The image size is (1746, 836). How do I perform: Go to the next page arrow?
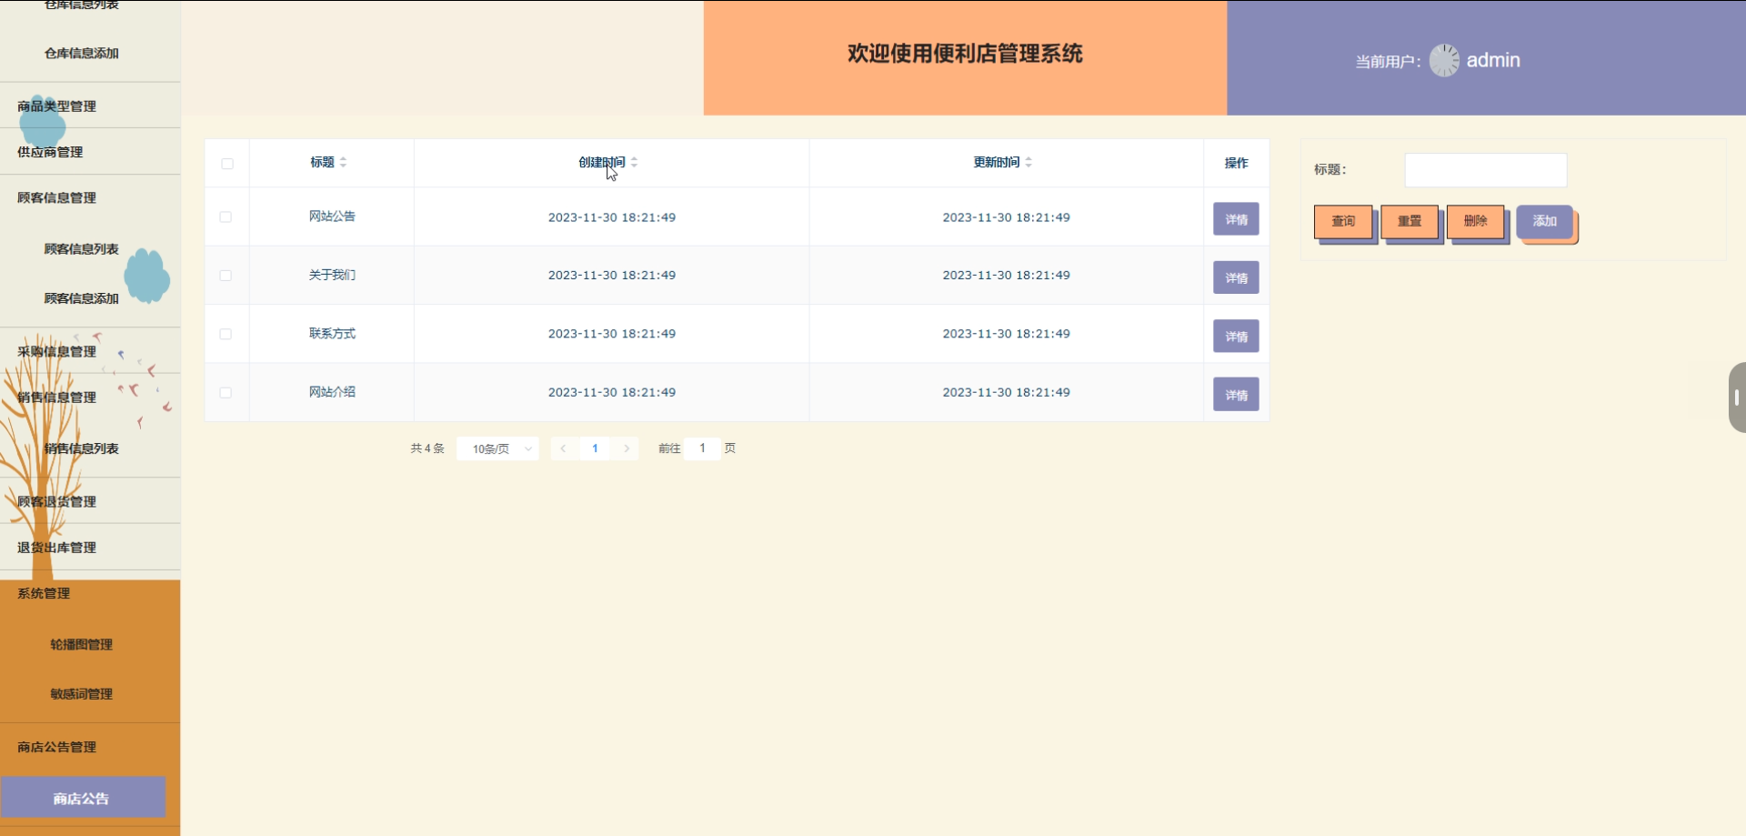626,448
